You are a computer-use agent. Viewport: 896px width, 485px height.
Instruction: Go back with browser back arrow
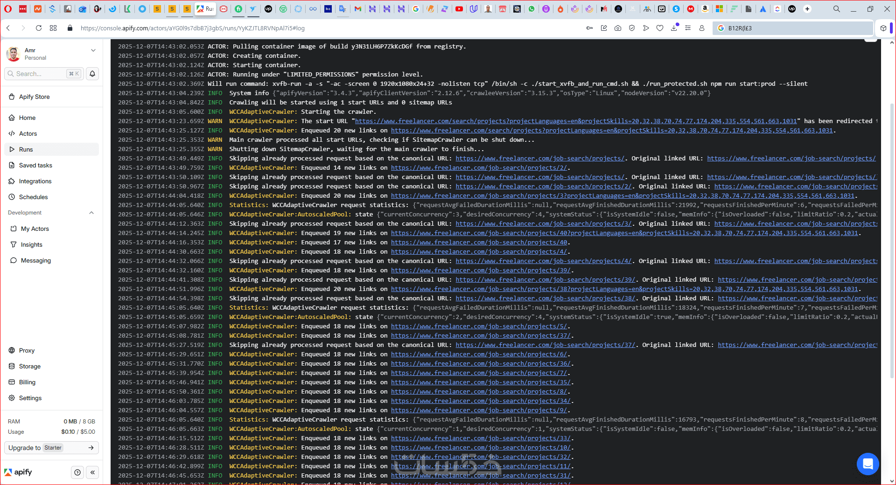(x=8, y=28)
